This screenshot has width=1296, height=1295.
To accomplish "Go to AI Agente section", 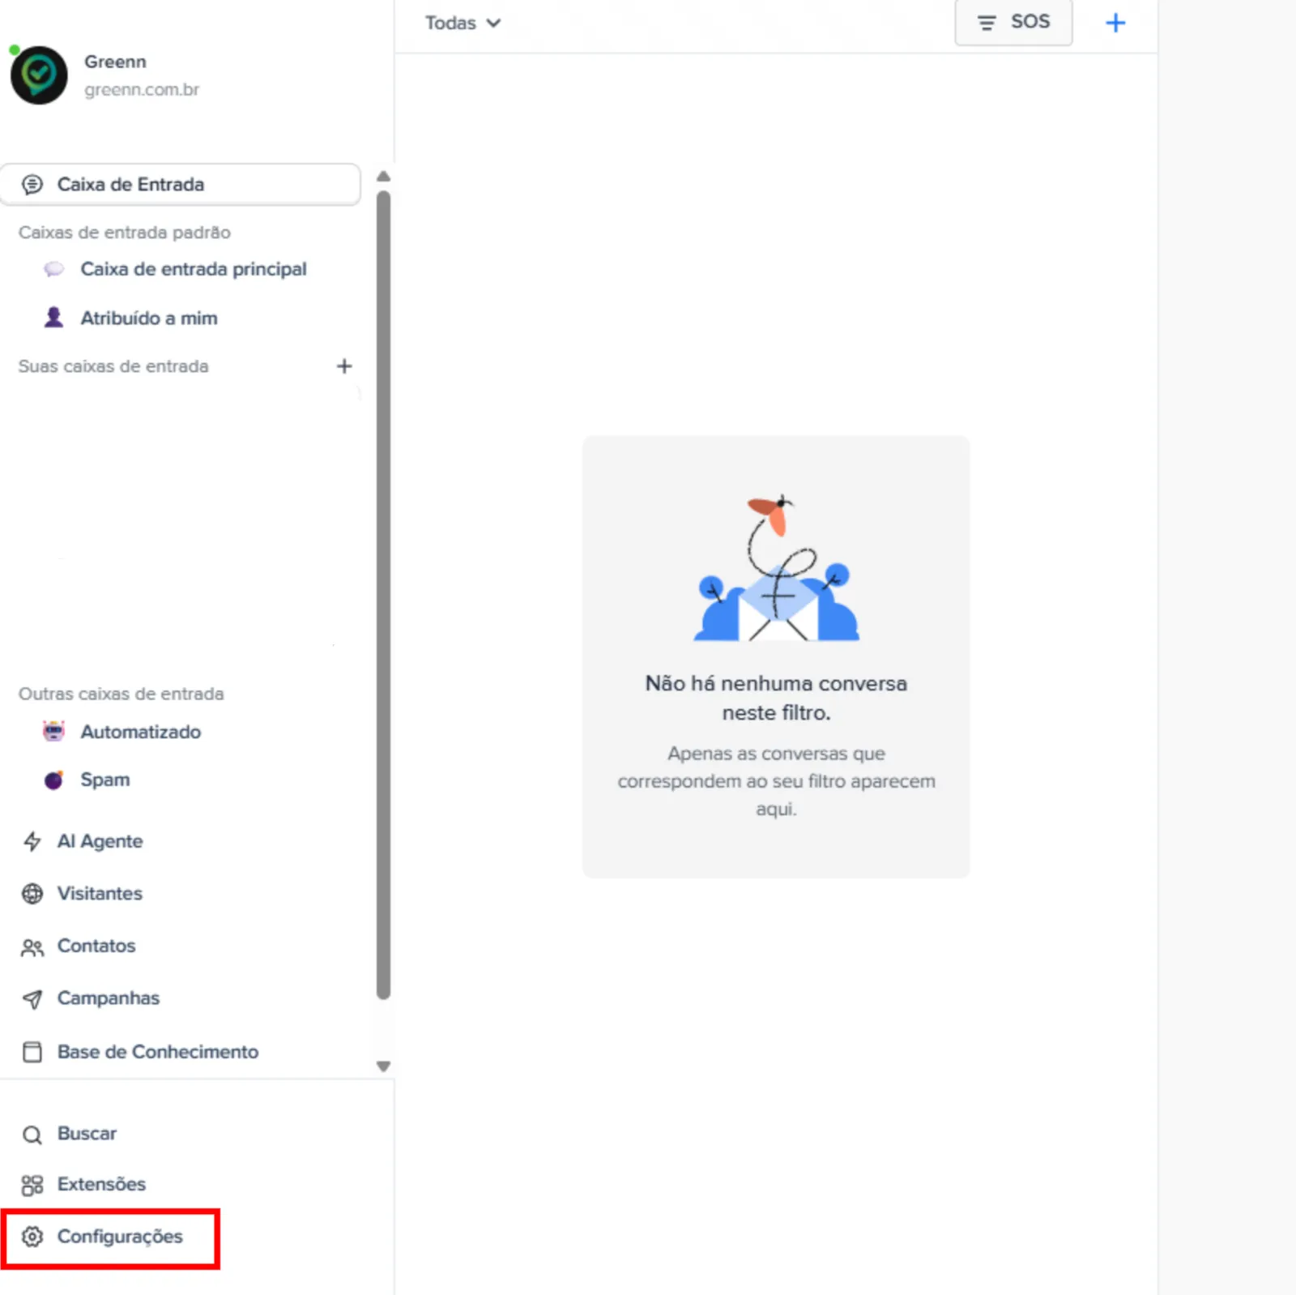I will point(100,841).
